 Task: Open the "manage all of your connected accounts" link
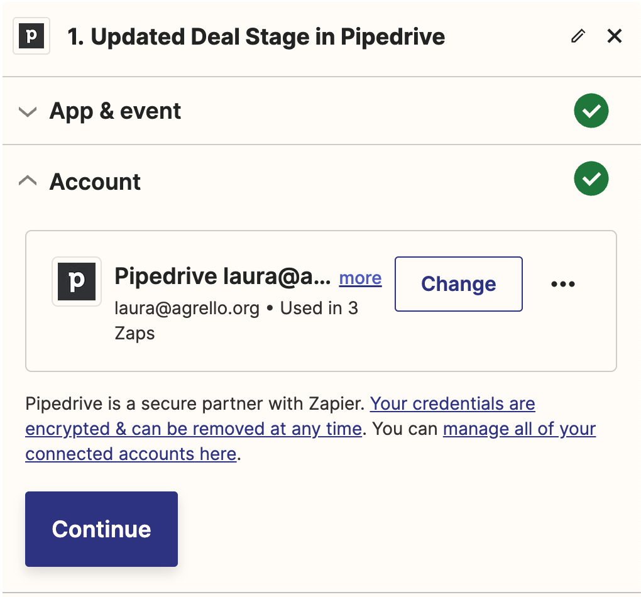(519, 429)
